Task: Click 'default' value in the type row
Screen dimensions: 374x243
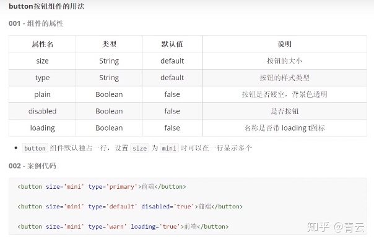Action: pyautogui.click(x=172, y=78)
